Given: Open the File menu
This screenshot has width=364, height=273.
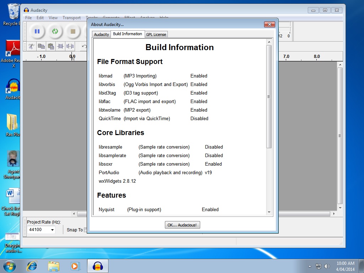Looking at the screenshot, I should point(28,18).
